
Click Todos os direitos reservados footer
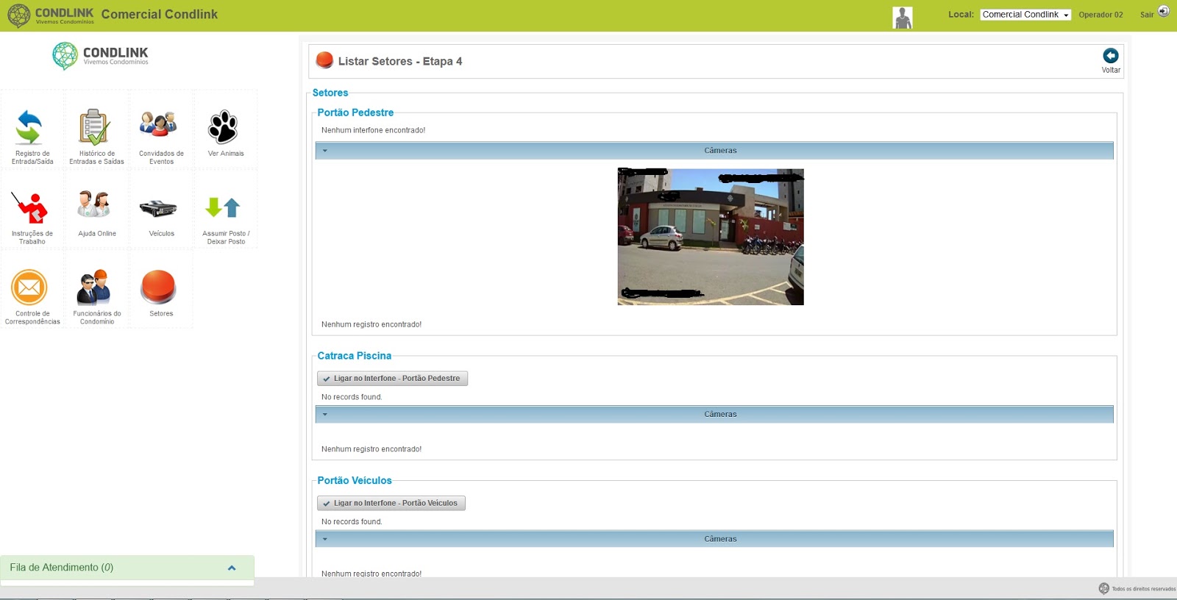tap(1144, 589)
